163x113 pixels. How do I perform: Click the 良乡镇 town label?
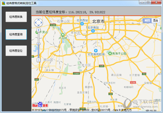pos(50,70)
